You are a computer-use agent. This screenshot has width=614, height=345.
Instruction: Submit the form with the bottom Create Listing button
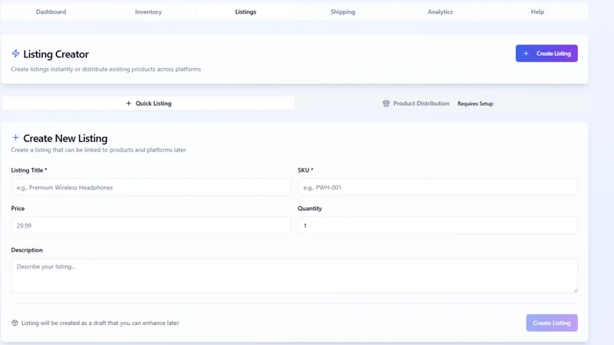(552, 323)
